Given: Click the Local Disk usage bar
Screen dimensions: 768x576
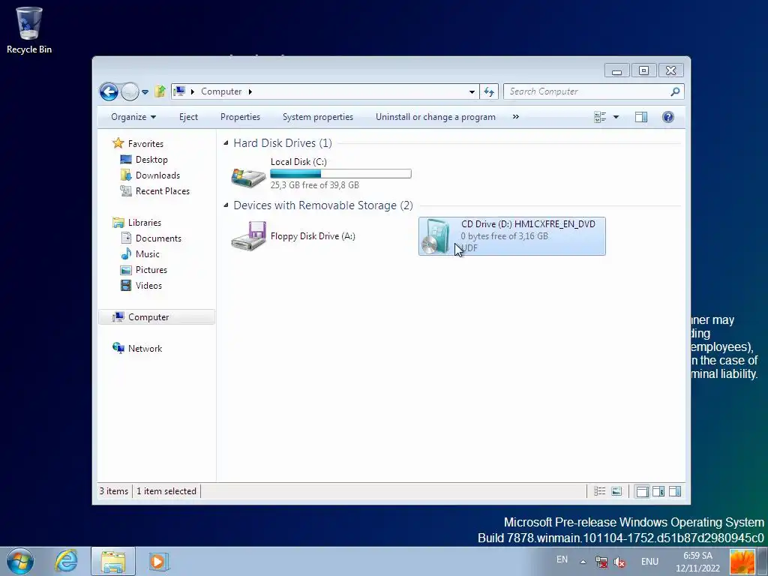Looking at the screenshot, I should (x=341, y=173).
